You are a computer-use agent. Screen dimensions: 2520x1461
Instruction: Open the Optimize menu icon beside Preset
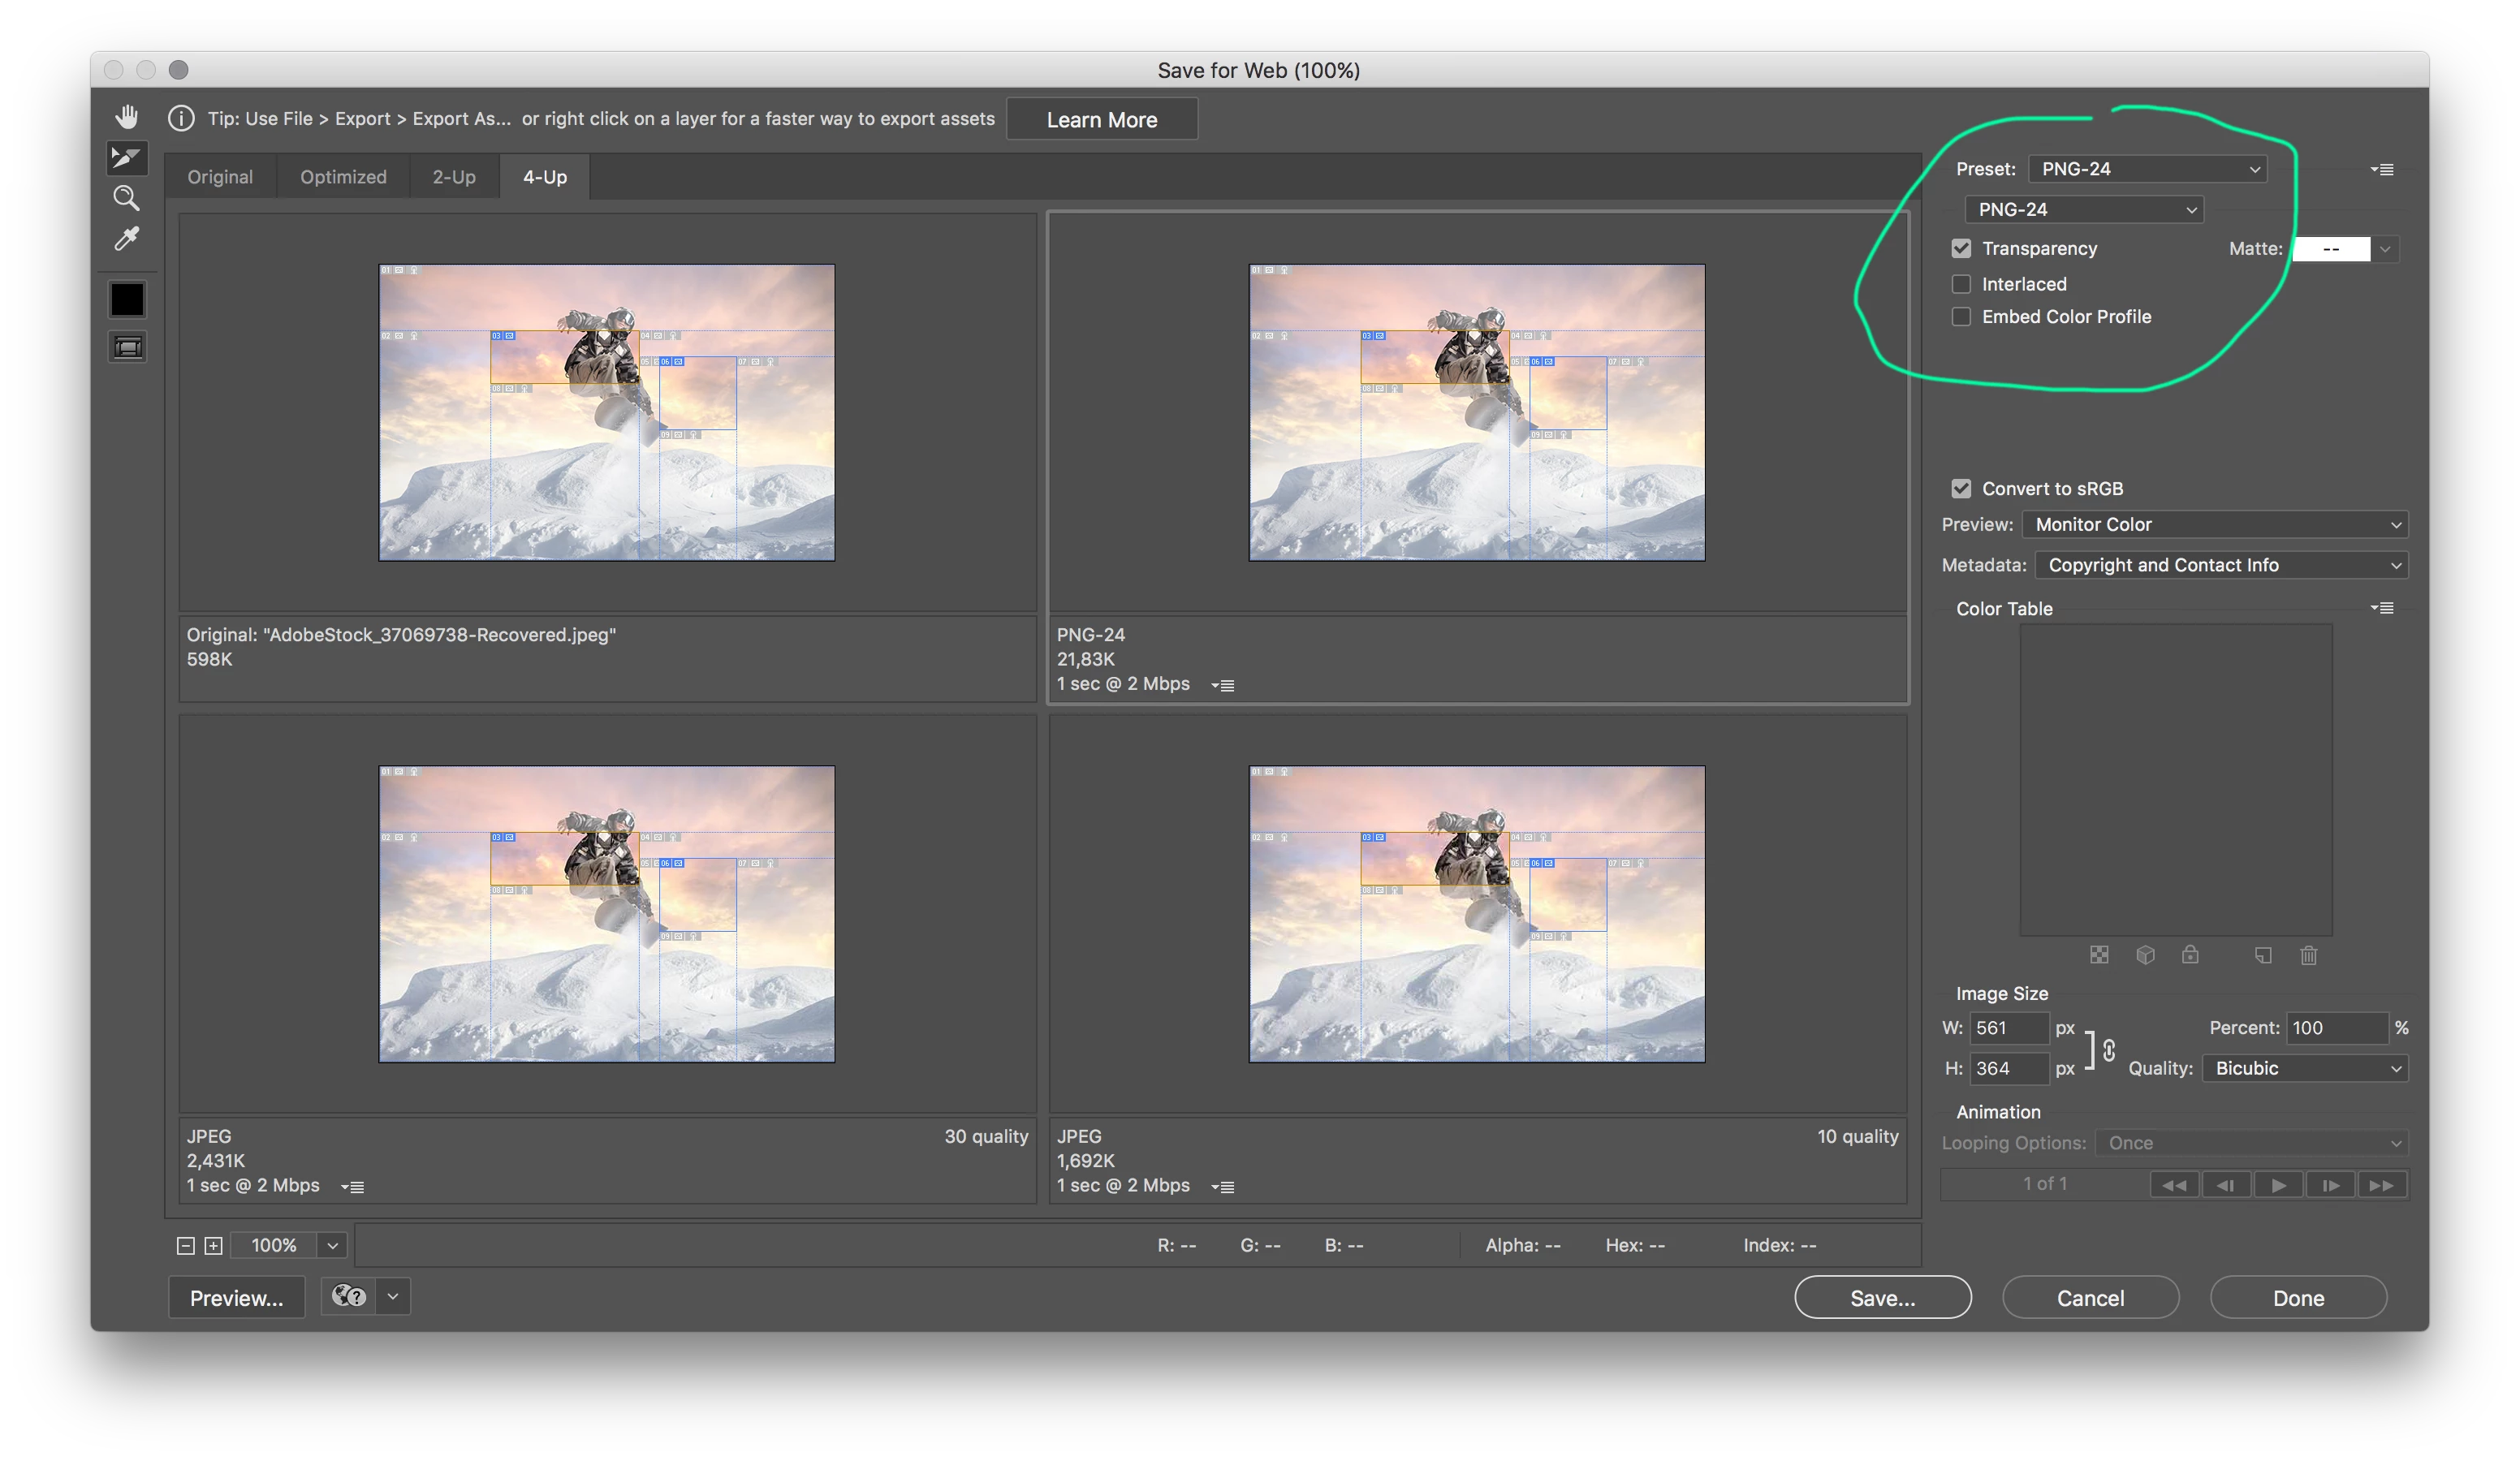pos(2382,170)
